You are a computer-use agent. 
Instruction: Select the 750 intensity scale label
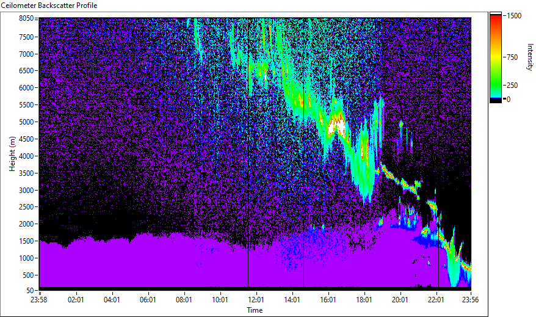(x=512, y=57)
